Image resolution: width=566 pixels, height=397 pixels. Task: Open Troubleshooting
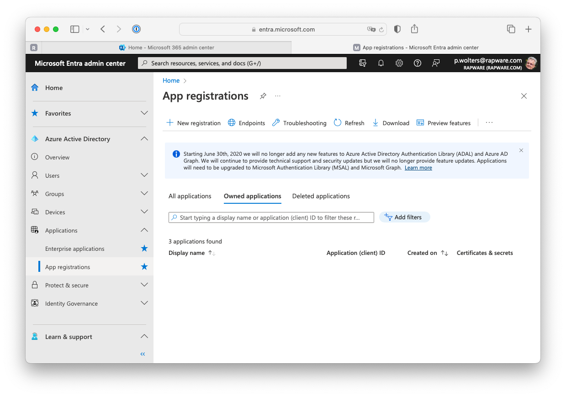299,123
